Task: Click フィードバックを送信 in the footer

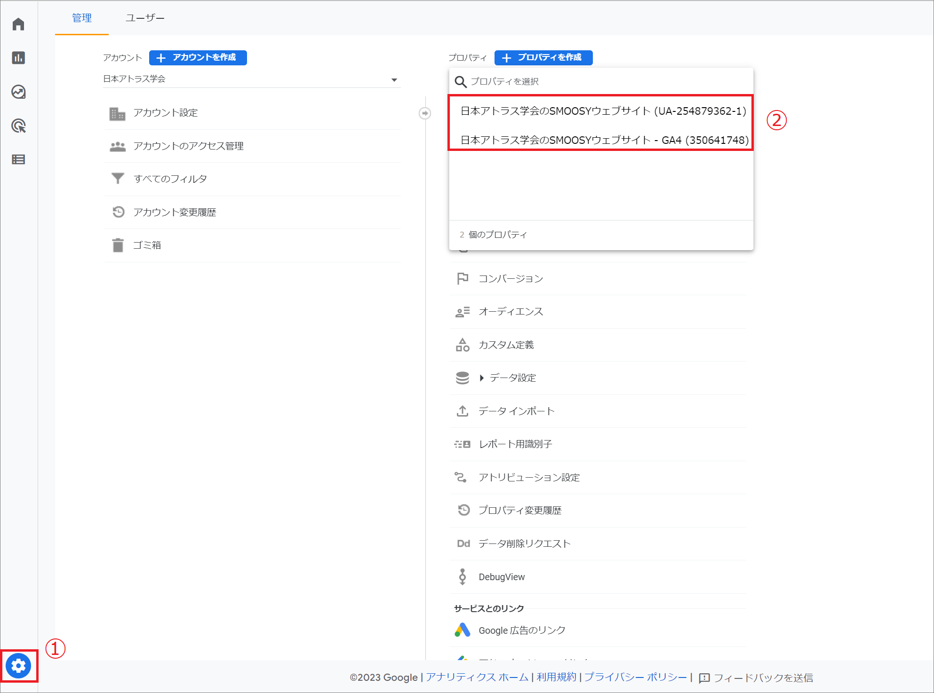Action: (x=756, y=677)
